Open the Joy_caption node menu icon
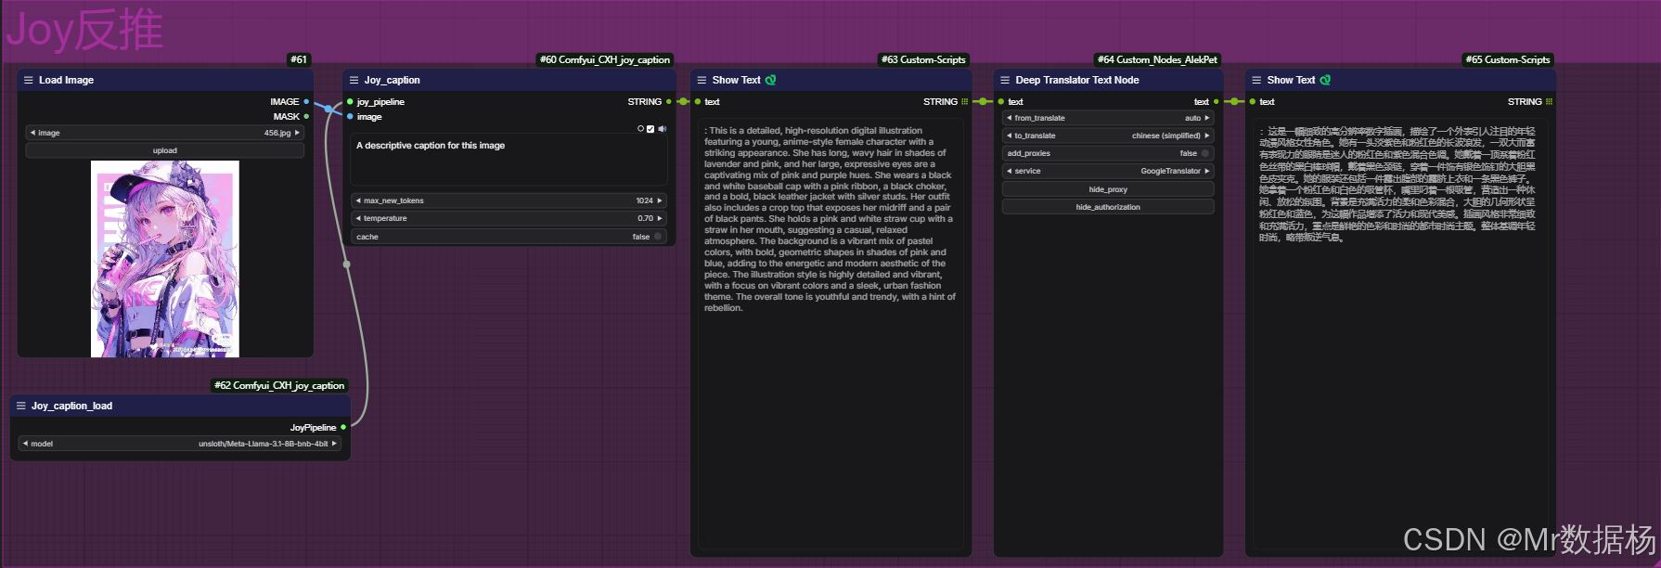 pos(354,80)
